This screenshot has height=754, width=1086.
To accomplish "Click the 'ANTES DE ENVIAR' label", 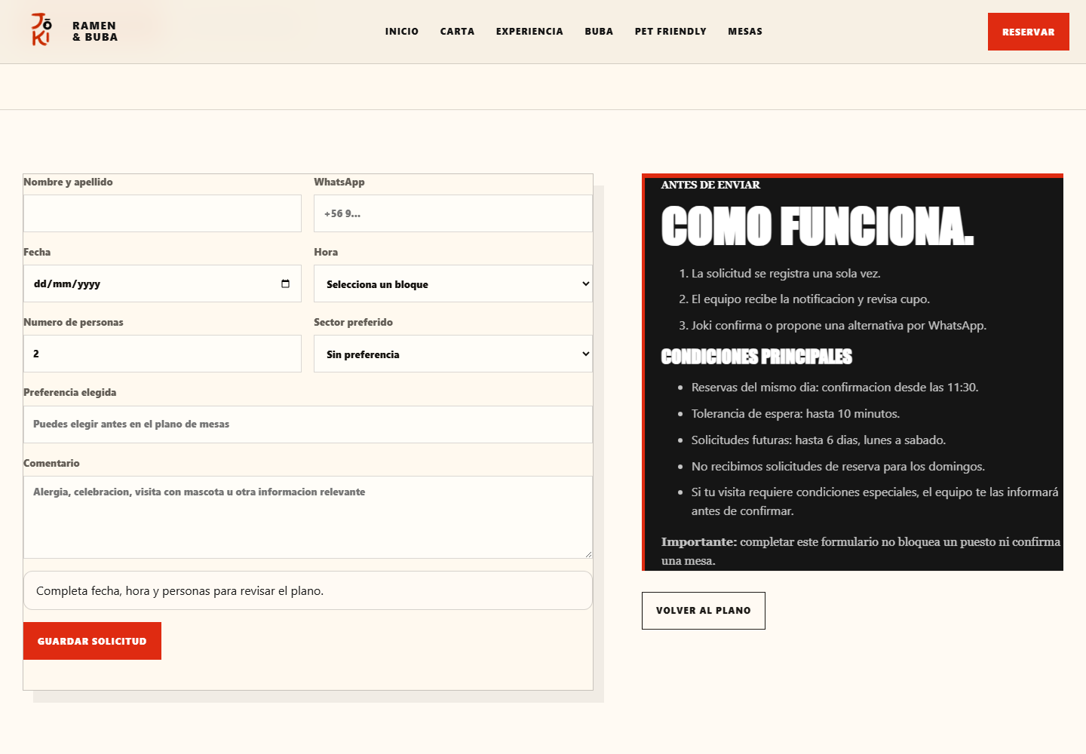I will (x=710, y=185).
